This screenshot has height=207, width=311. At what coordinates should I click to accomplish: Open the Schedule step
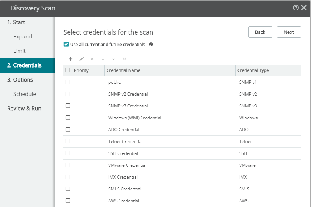click(x=25, y=94)
